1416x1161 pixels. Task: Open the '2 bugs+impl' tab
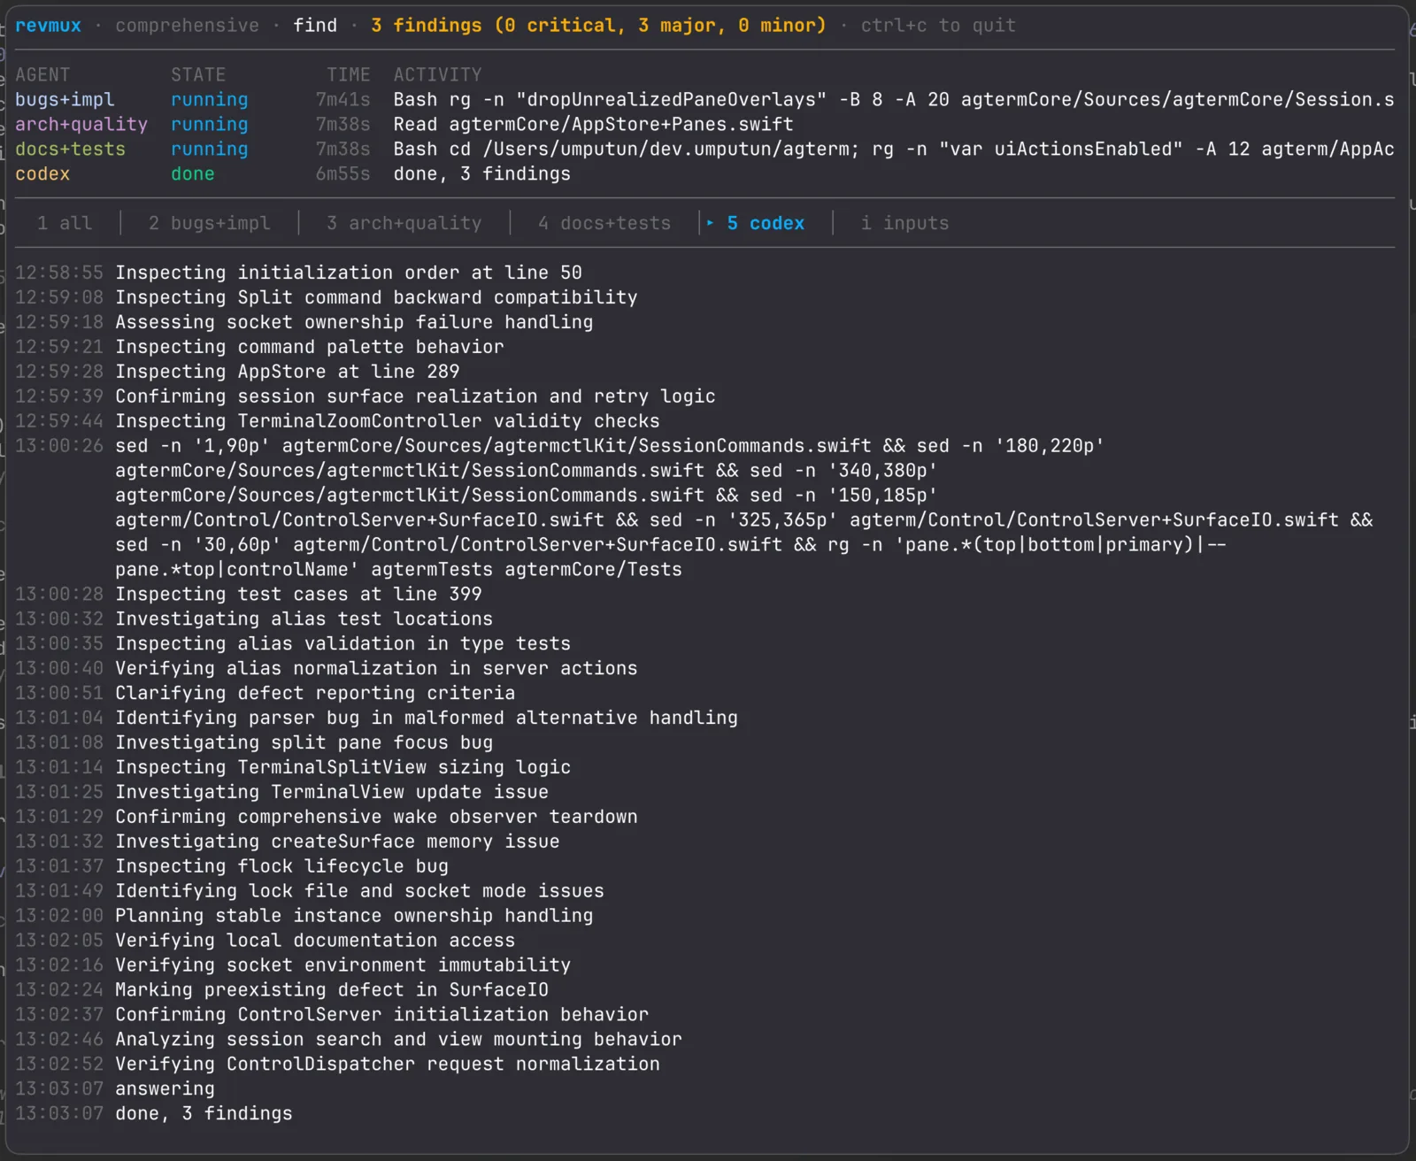click(x=209, y=223)
